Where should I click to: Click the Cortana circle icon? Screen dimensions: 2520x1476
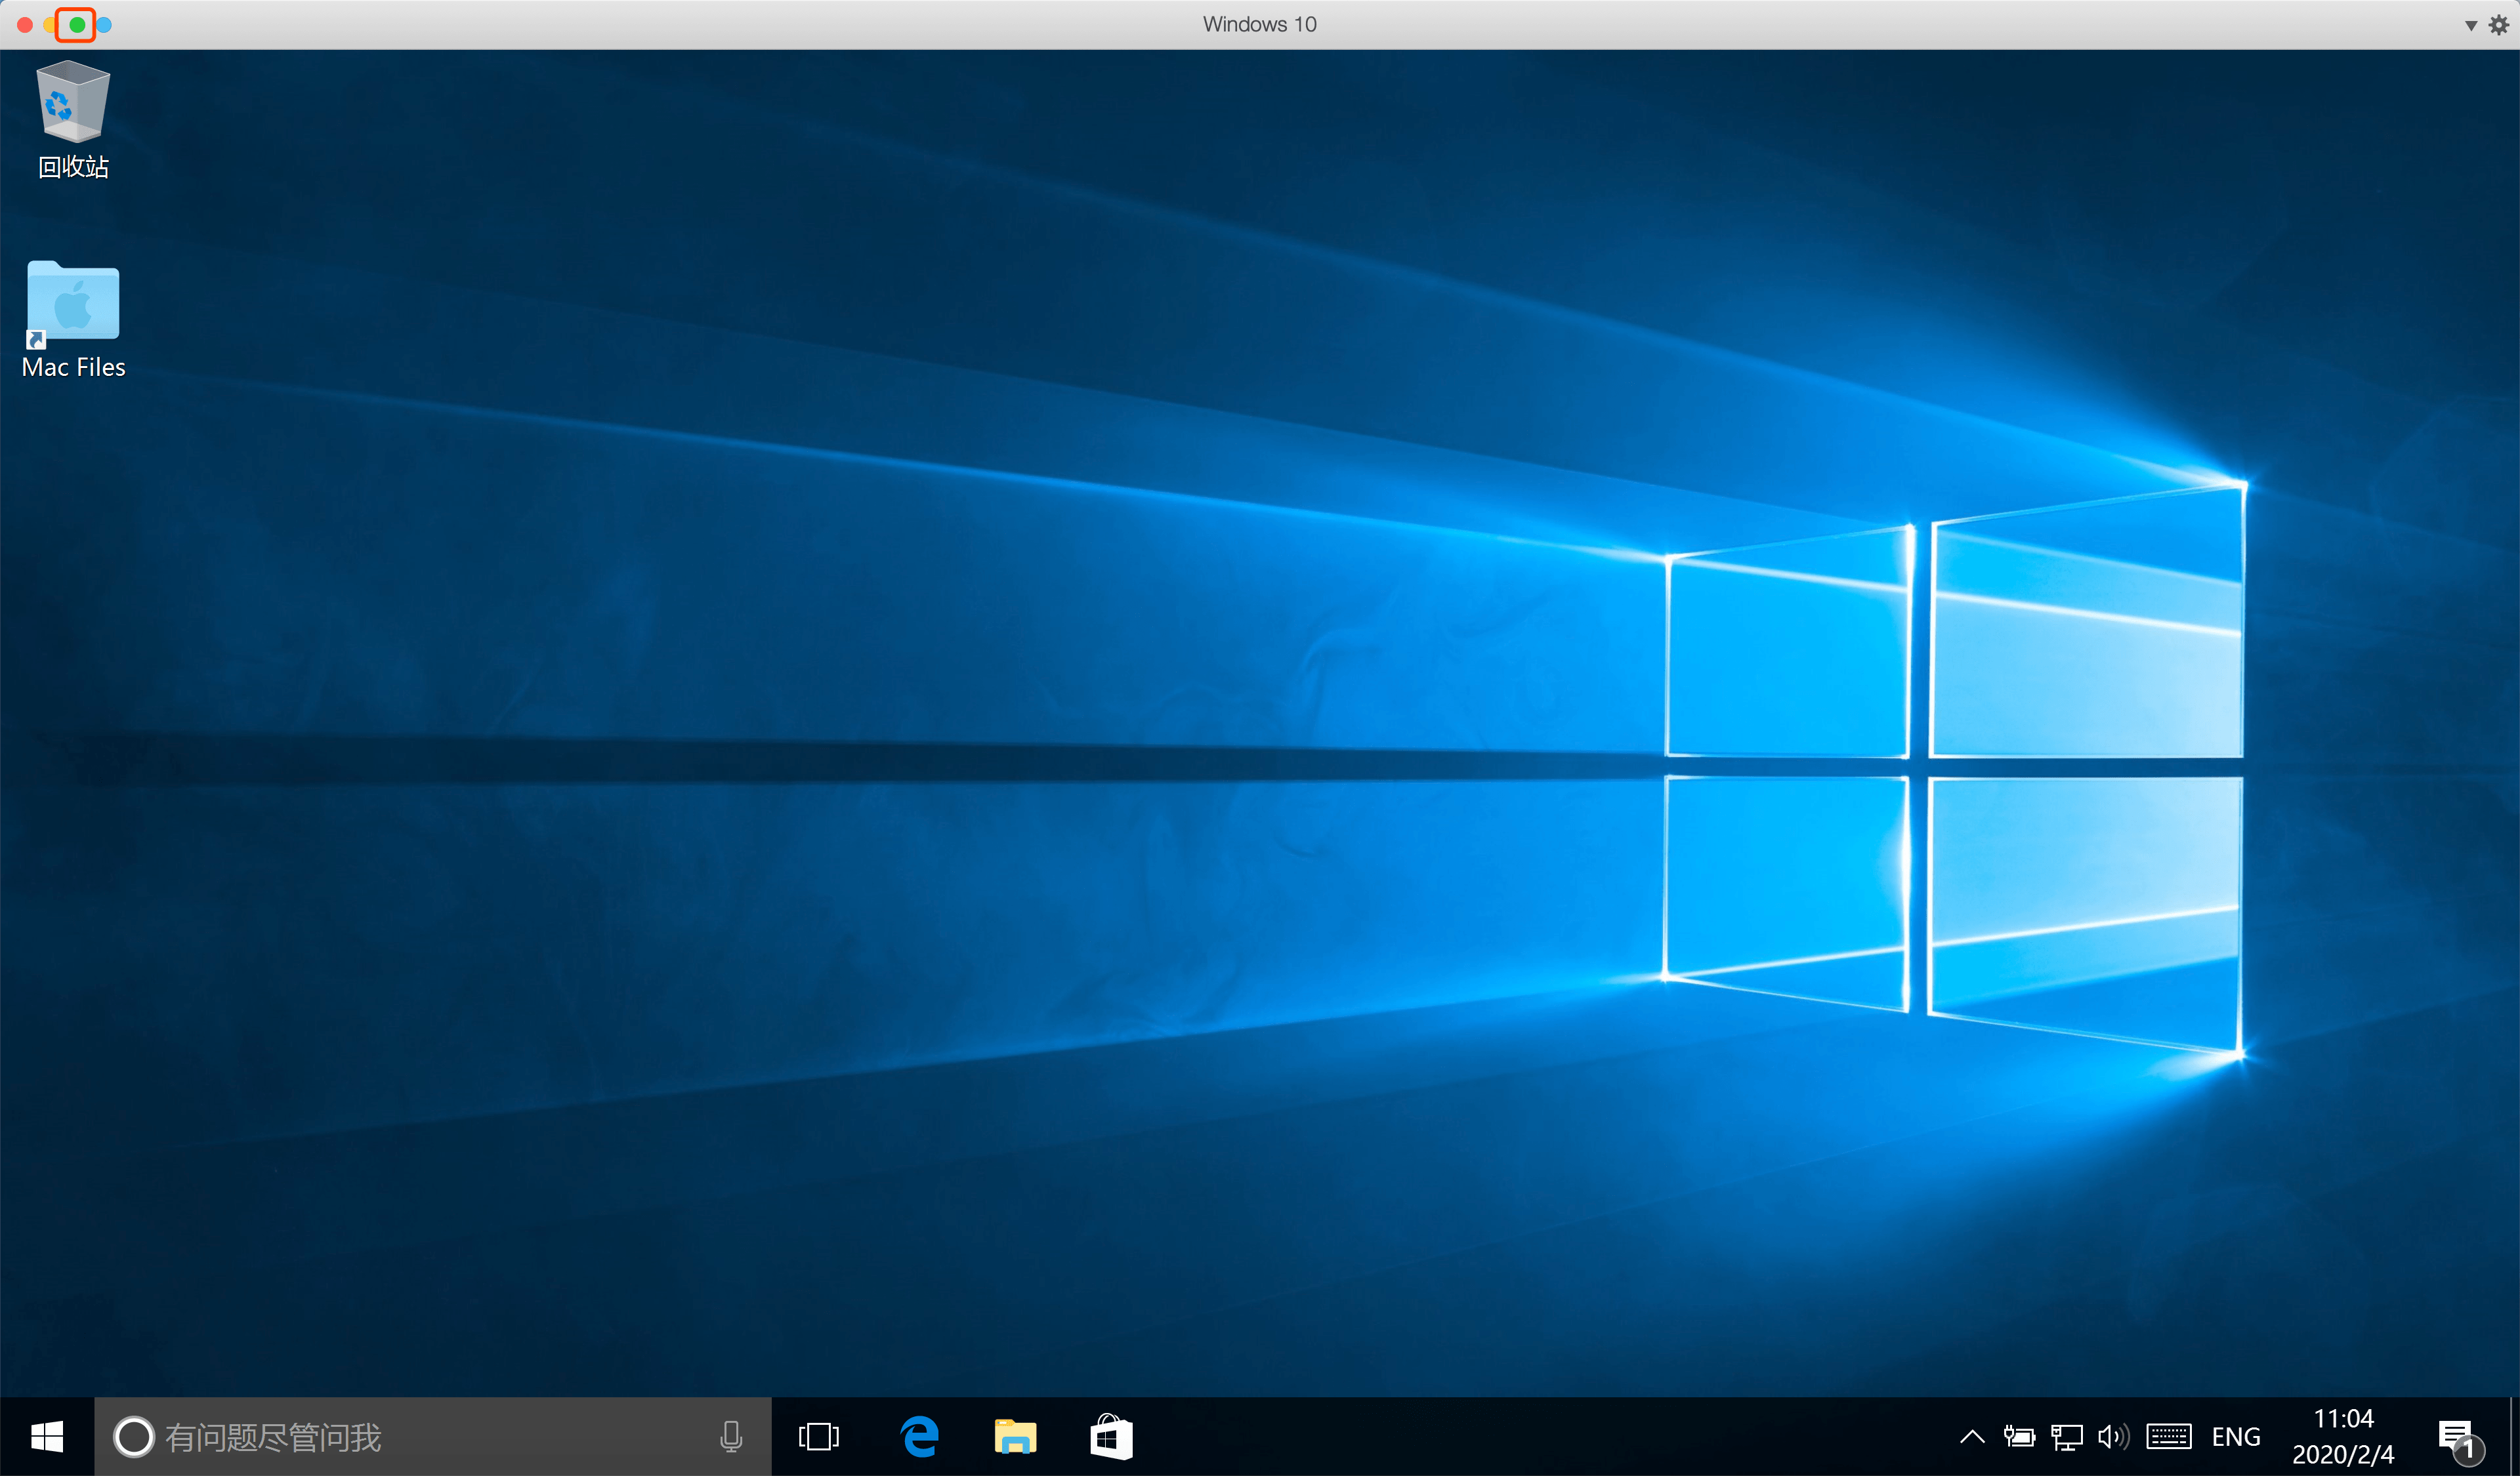click(133, 1437)
